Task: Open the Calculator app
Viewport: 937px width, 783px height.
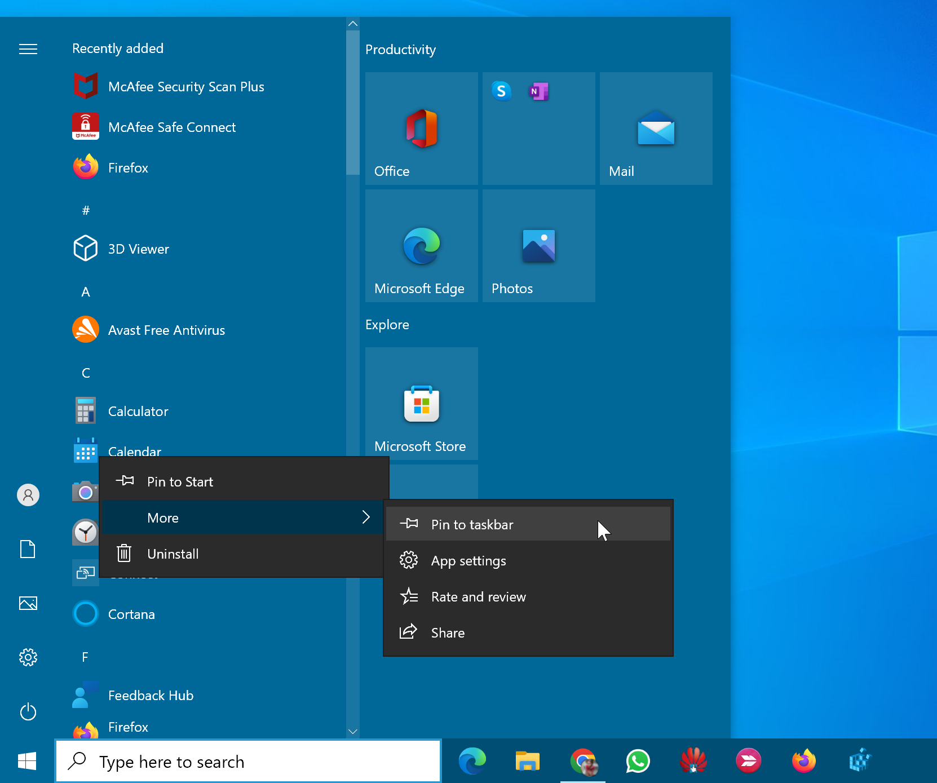Action: tap(138, 412)
